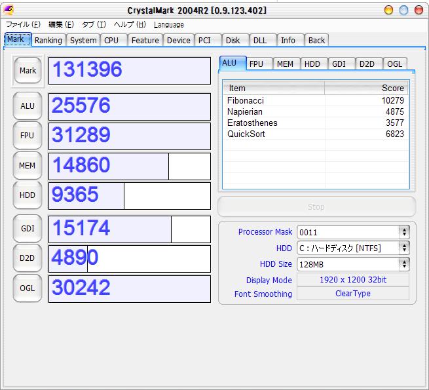Open the DLL tab
Image resolution: width=429 pixels, height=390 pixels.
(x=263, y=40)
